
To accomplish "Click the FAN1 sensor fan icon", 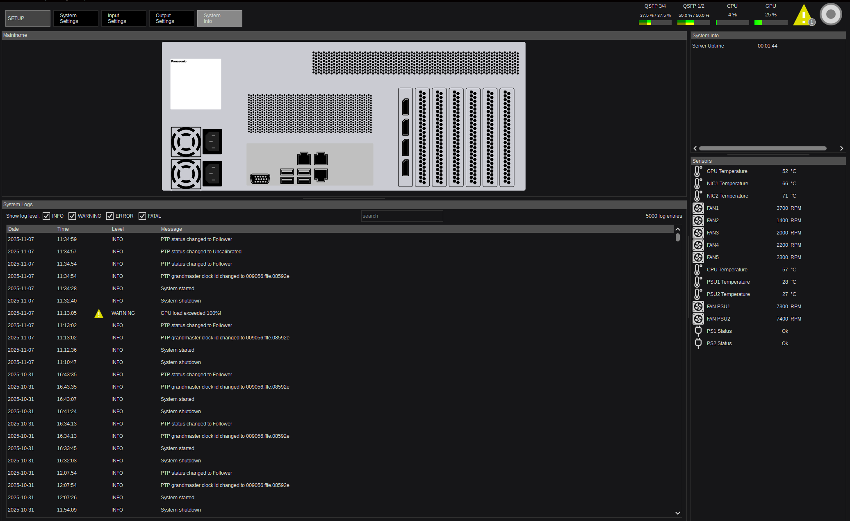I will point(698,208).
